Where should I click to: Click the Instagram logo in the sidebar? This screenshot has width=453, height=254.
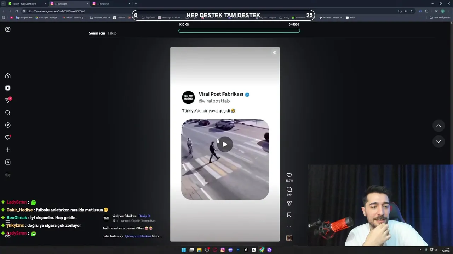pyautogui.click(x=8, y=29)
